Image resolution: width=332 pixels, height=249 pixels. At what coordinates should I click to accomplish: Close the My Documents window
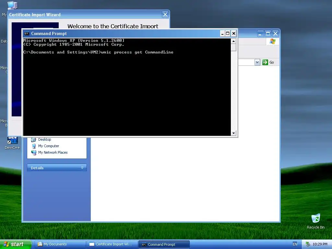[x=275, y=34]
